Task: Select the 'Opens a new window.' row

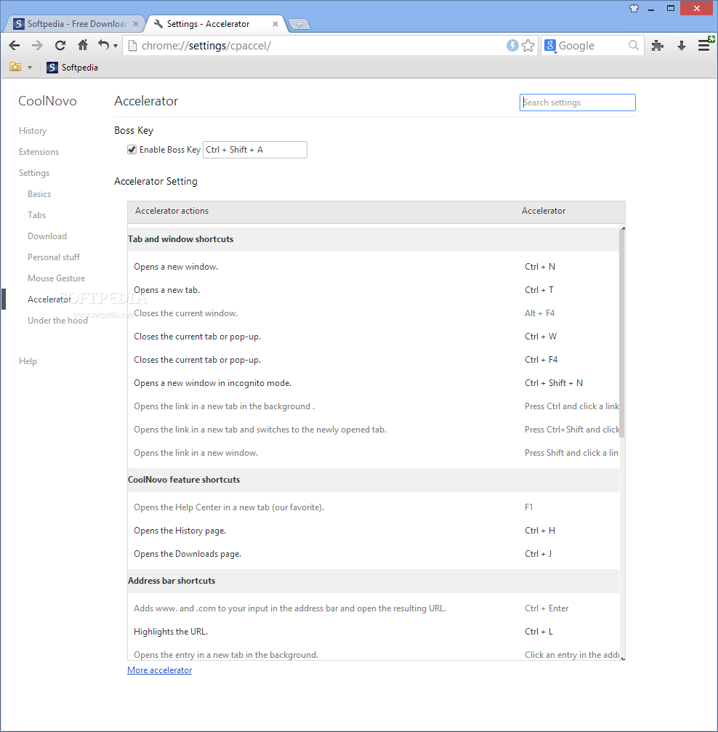Action: 374,267
